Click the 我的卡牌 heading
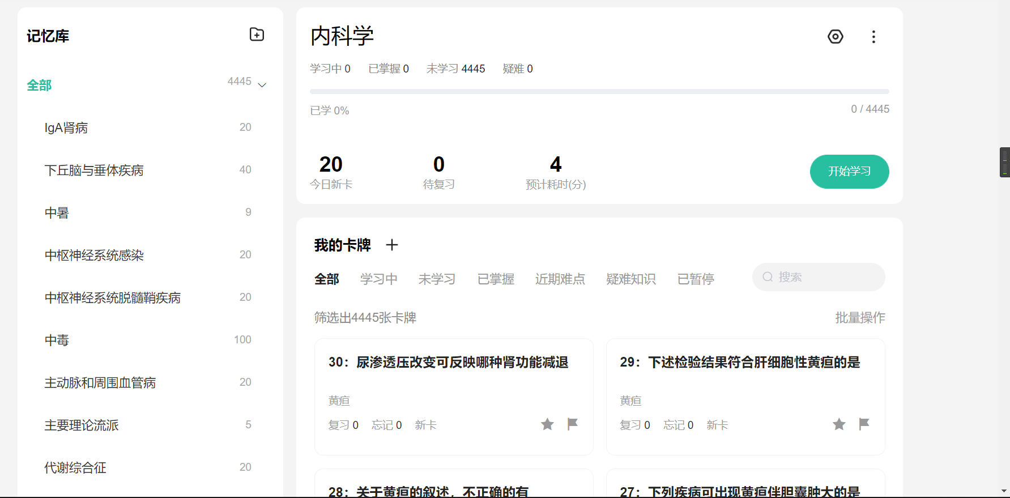This screenshot has width=1010, height=498. 342,245
